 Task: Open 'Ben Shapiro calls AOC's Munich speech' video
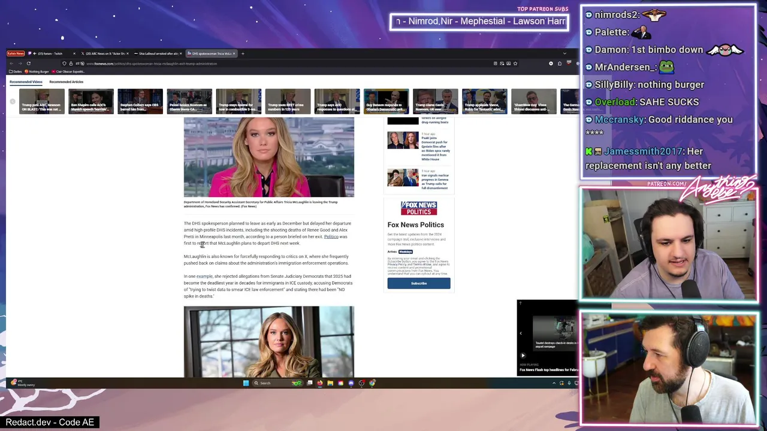(91, 101)
